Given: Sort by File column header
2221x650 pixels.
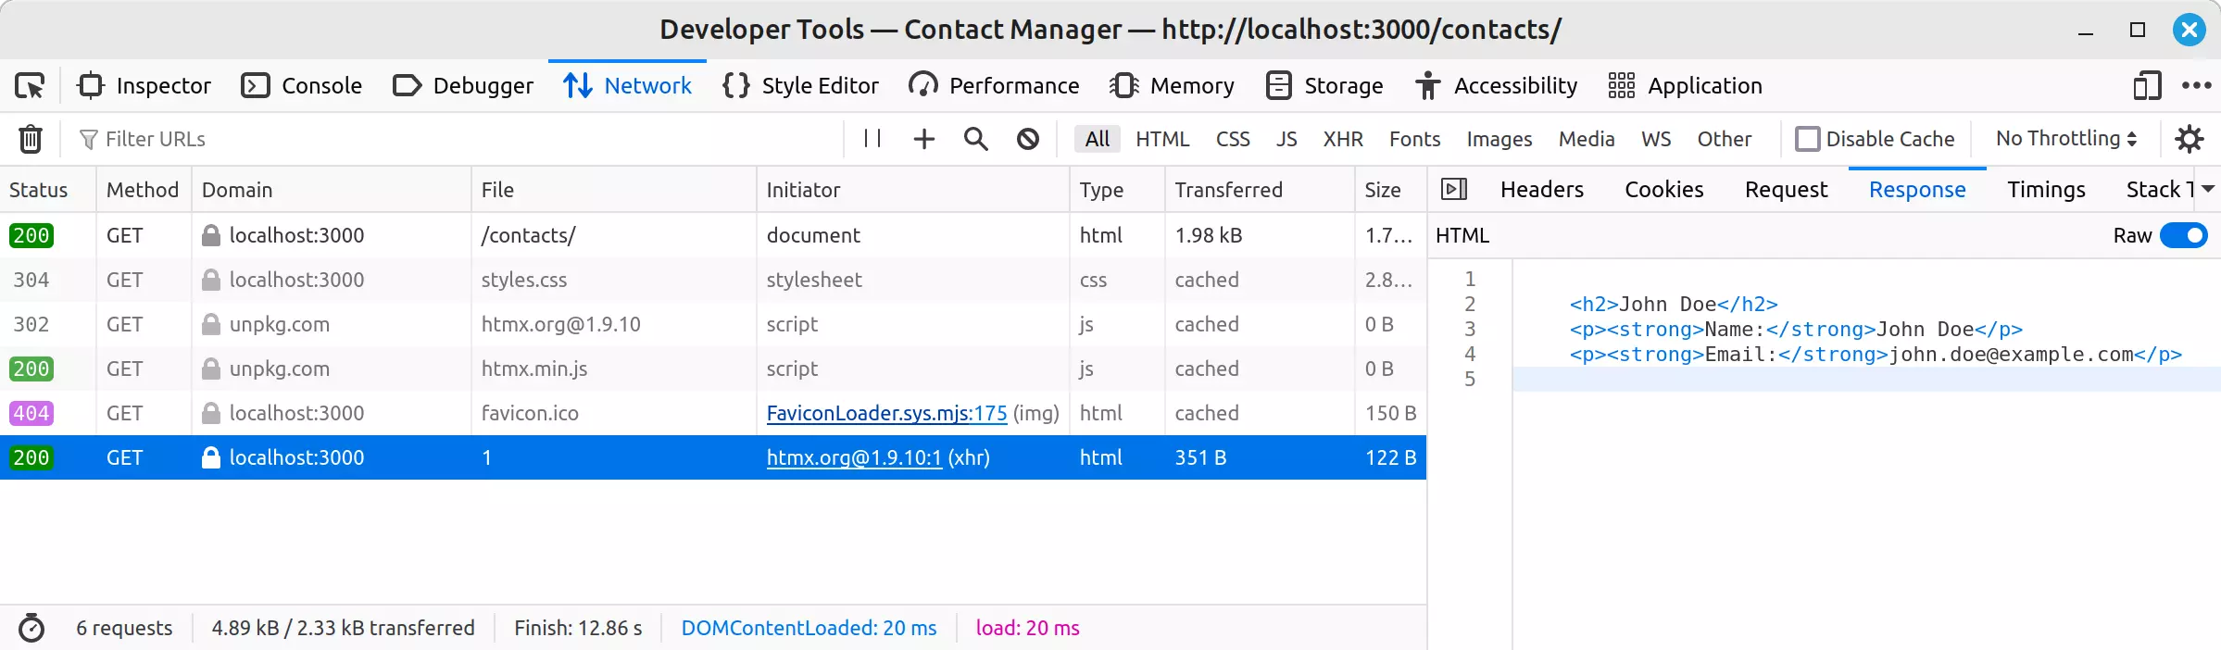Looking at the screenshot, I should pyautogui.click(x=614, y=190).
